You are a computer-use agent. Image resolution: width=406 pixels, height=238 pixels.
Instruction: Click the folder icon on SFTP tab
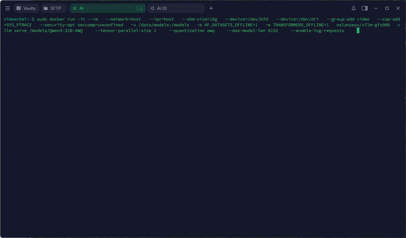[46, 8]
